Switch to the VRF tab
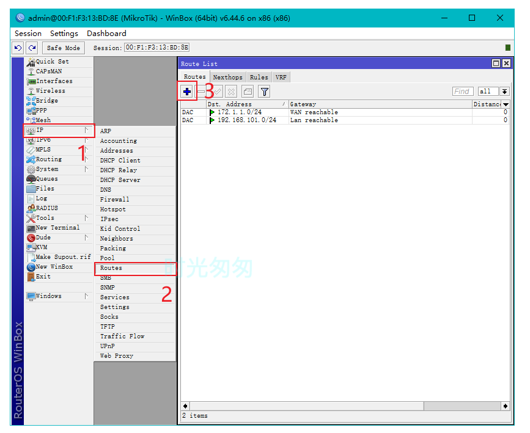 coord(281,78)
